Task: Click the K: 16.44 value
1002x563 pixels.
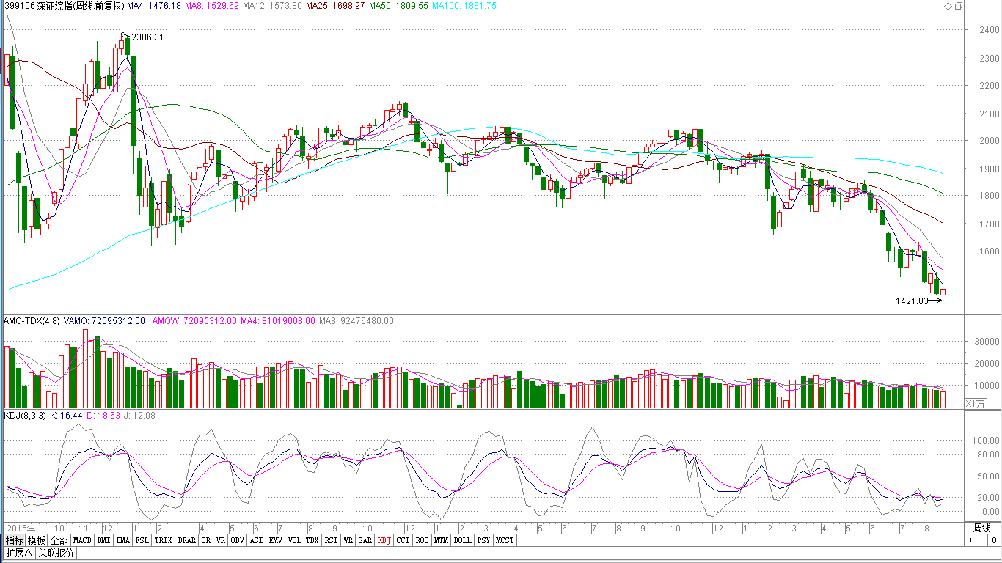Action: pyautogui.click(x=66, y=416)
